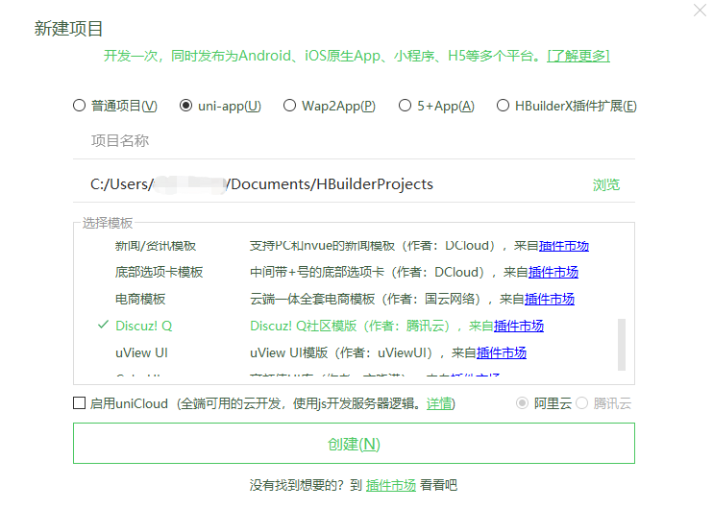Select the 新闻/资讯模板 template row
The image size is (713, 509).
pos(354,246)
